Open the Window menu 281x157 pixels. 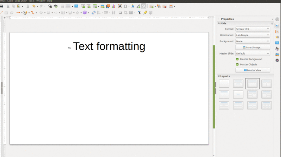(x=41, y=1)
